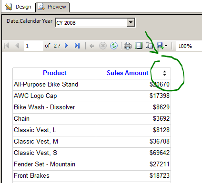Open the Calendar Year dropdown arrow
Image resolution: width=202 pixels, height=183 pixels.
[131, 22]
